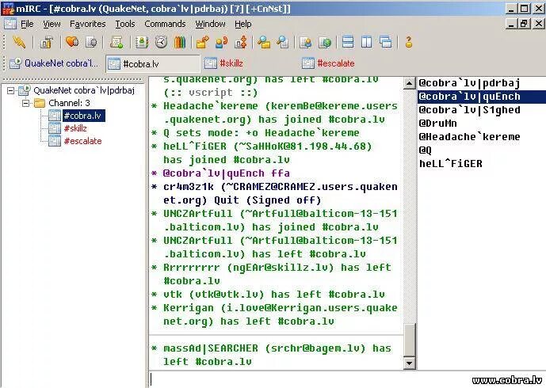Select @cobra`lv|pdrbaj in nick list

482,83
